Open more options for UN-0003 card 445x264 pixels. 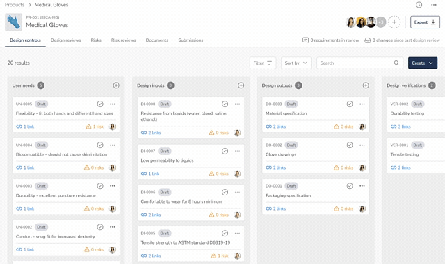113,186
